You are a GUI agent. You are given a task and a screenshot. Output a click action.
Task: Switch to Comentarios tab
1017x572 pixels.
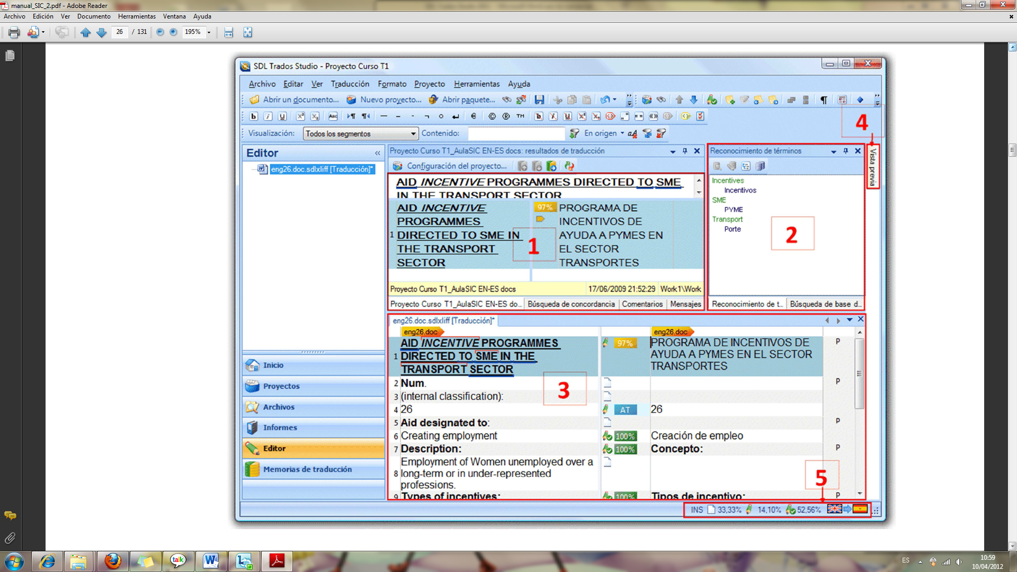click(642, 304)
